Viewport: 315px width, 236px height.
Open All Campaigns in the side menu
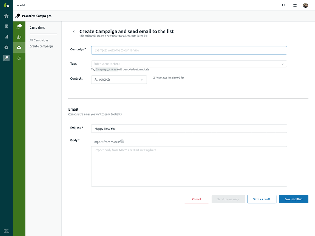[39, 40]
